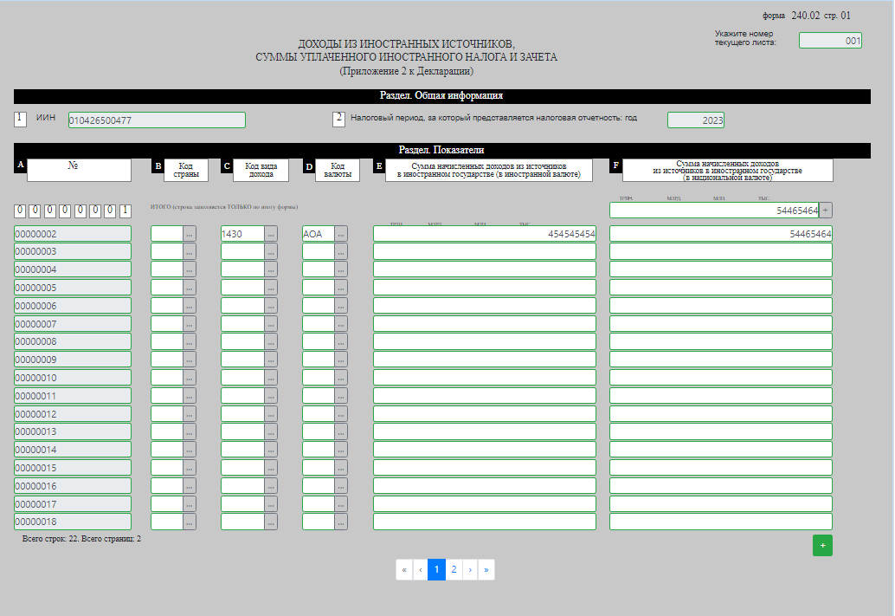Jump to first page with « button
This screenshot has width=895, height=616.
(404, 570)
